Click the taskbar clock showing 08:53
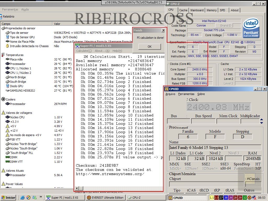 (261, 198)
